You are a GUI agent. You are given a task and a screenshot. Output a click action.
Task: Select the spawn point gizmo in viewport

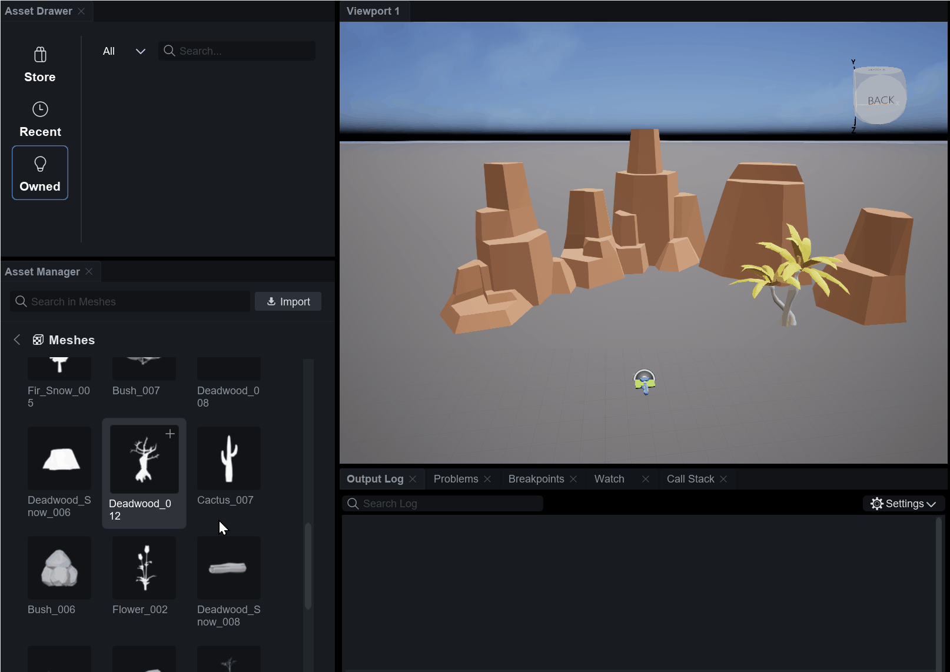click(x=645, y=382)
